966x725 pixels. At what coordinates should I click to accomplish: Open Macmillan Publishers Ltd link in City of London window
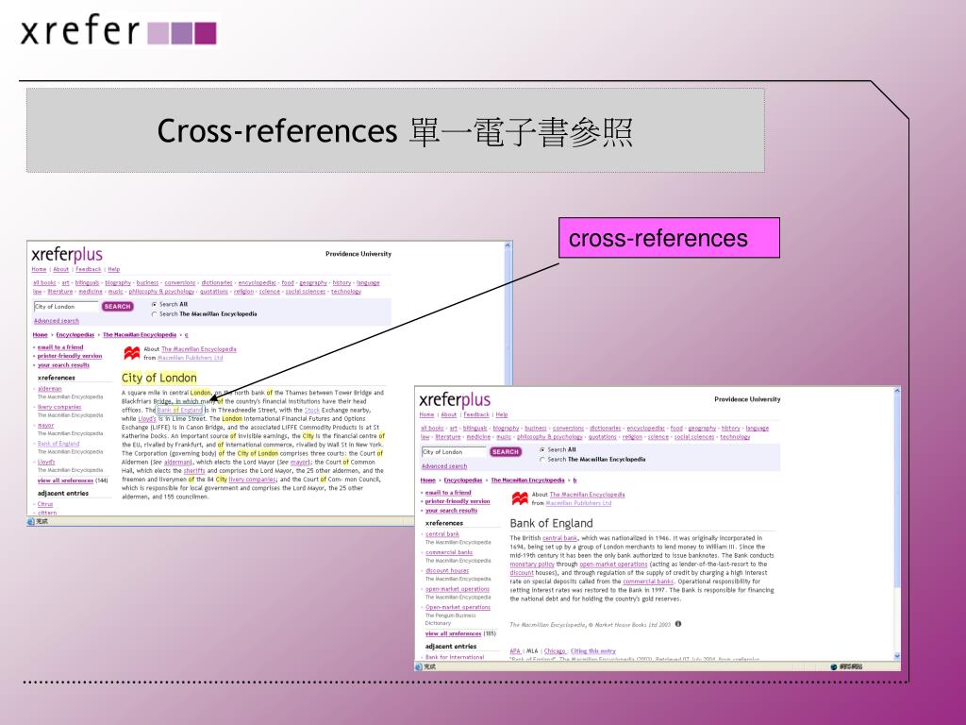pyautogui.click(x=191, y=358)
